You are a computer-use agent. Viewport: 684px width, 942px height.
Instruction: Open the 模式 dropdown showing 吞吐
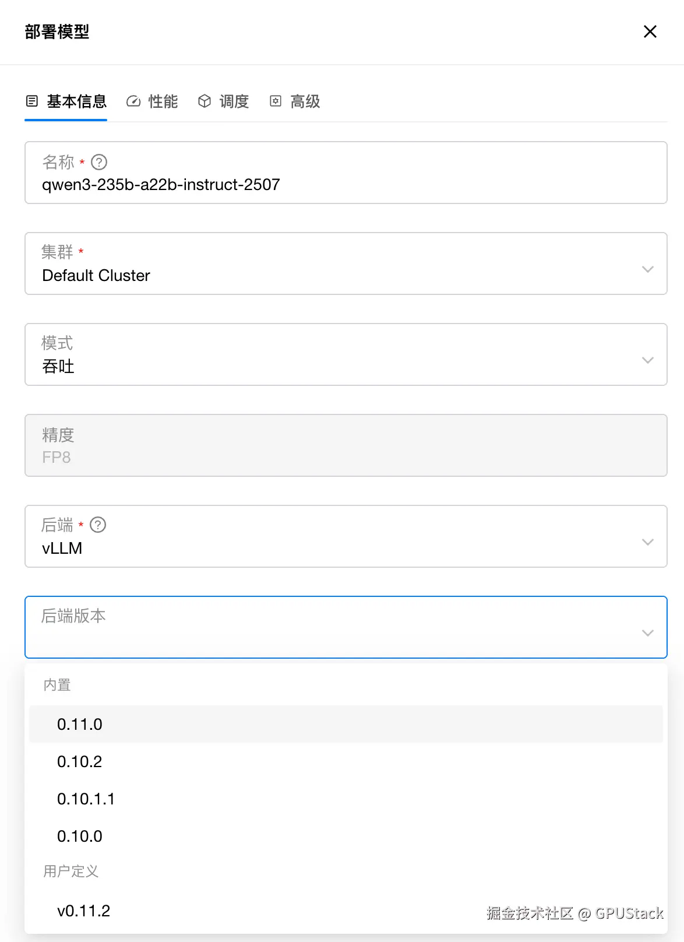pos(647,360)
